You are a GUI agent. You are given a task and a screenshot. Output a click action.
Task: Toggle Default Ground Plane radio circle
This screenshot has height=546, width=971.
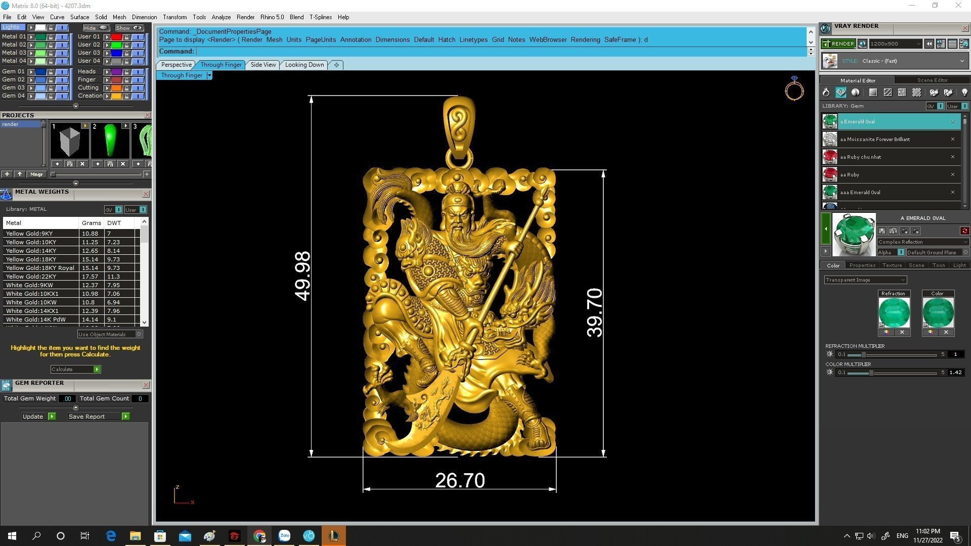pos(965,252)
